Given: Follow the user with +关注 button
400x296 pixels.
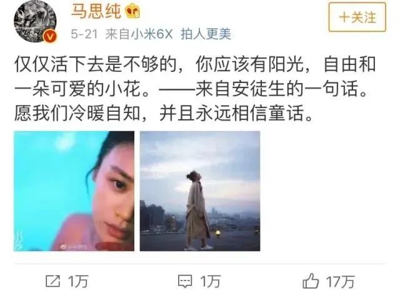Looking at the screenshot, I should click(357, 17).
